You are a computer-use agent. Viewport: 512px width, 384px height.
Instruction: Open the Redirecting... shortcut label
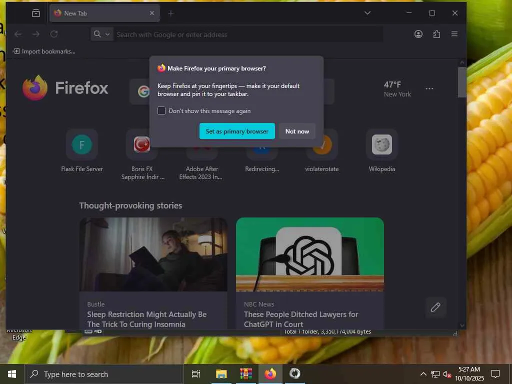tap(262, 169)
